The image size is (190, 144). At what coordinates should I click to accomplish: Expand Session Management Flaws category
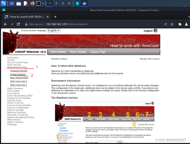pyautogui.click(x=21, y=117)
